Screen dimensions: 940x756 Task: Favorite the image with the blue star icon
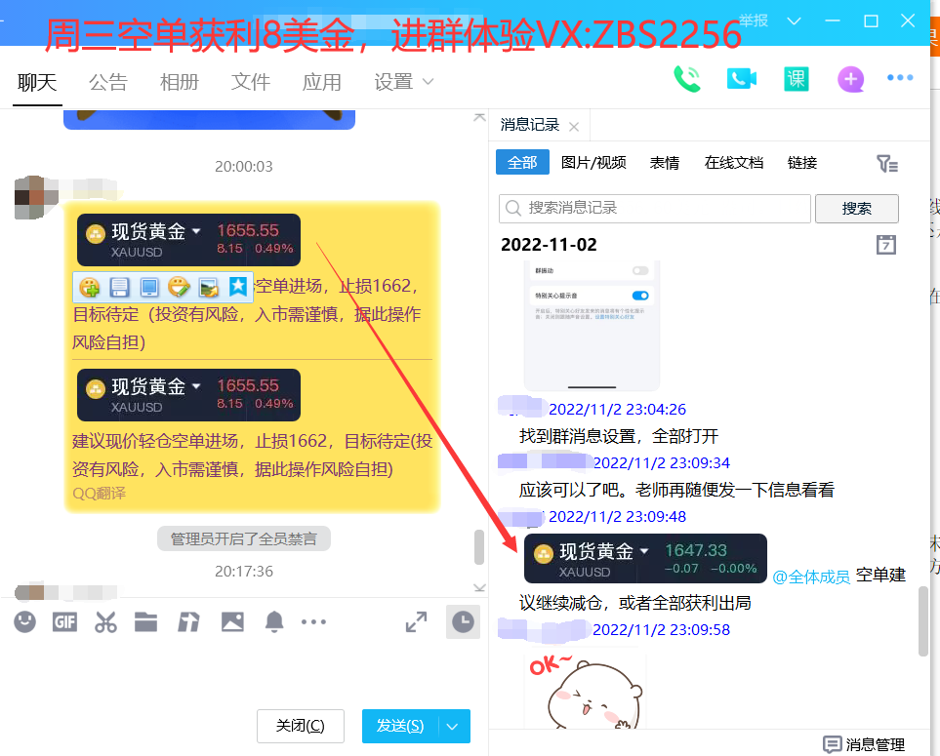[x=238, y=287]
